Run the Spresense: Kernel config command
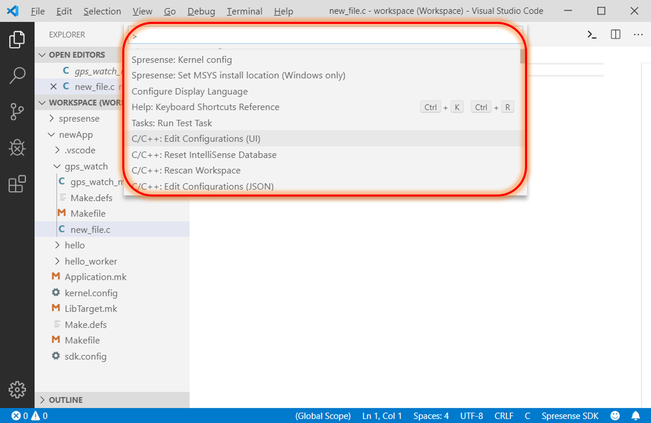Image resolution: width=651 pixels, height=423 pixels. point(181,60)
